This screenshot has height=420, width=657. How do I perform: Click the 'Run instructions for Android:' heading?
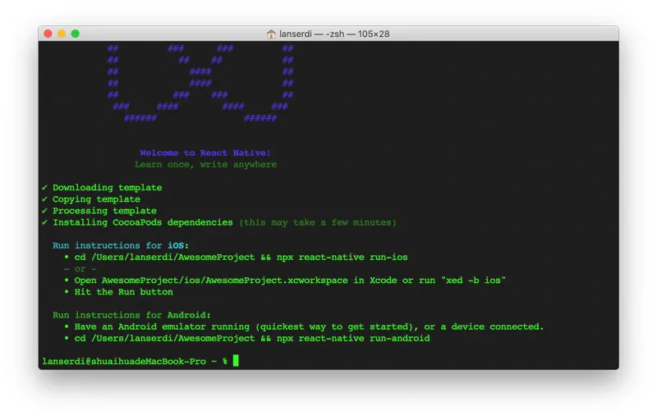point(131,315)
